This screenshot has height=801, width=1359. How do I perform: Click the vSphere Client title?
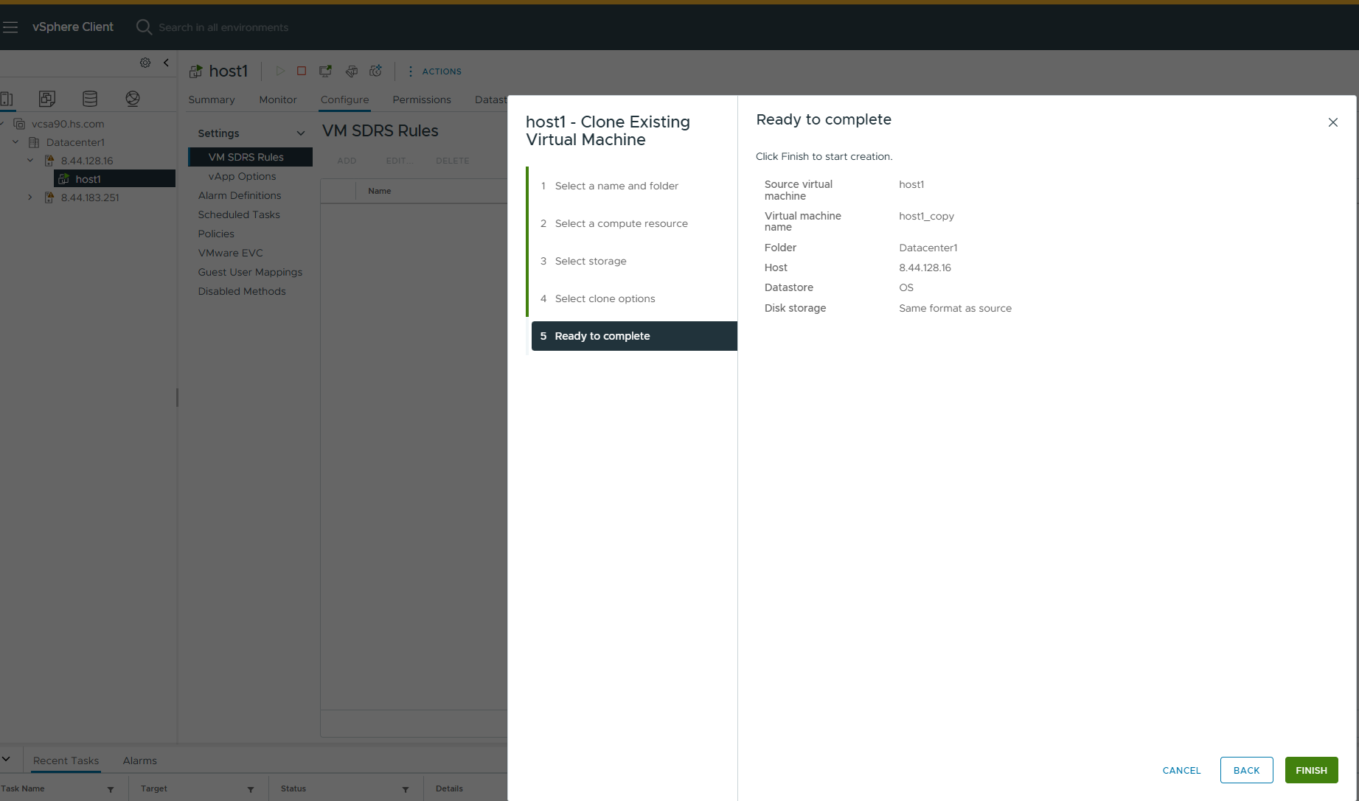[73, 27]
